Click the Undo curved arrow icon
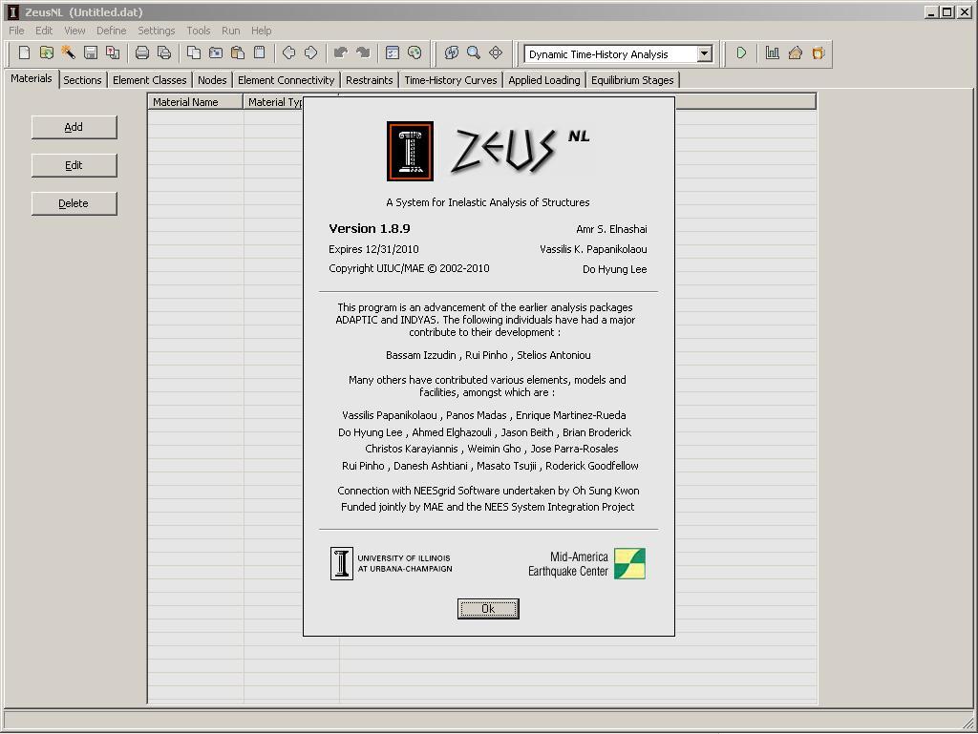Viewport: 978px width, 734px height. (x=341, y=52)
